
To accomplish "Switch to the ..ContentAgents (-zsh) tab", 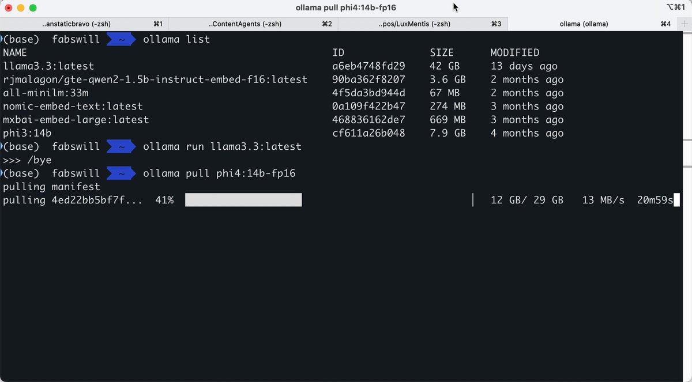I will [253, 24].
